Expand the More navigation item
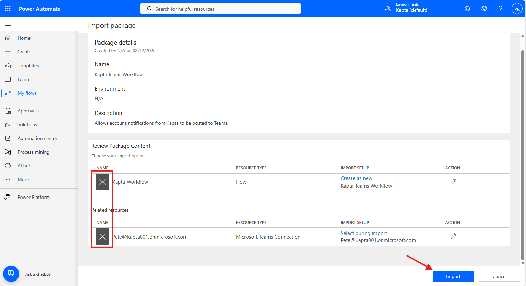 23,179
